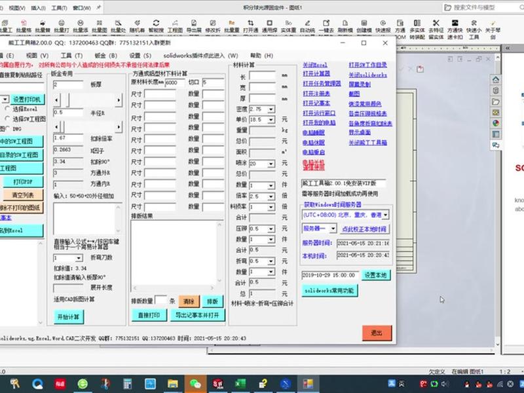524x393 pixels.
Task: Open the 钣金 (B) menu in toolbox window
Action: click(x=106, y=56)
